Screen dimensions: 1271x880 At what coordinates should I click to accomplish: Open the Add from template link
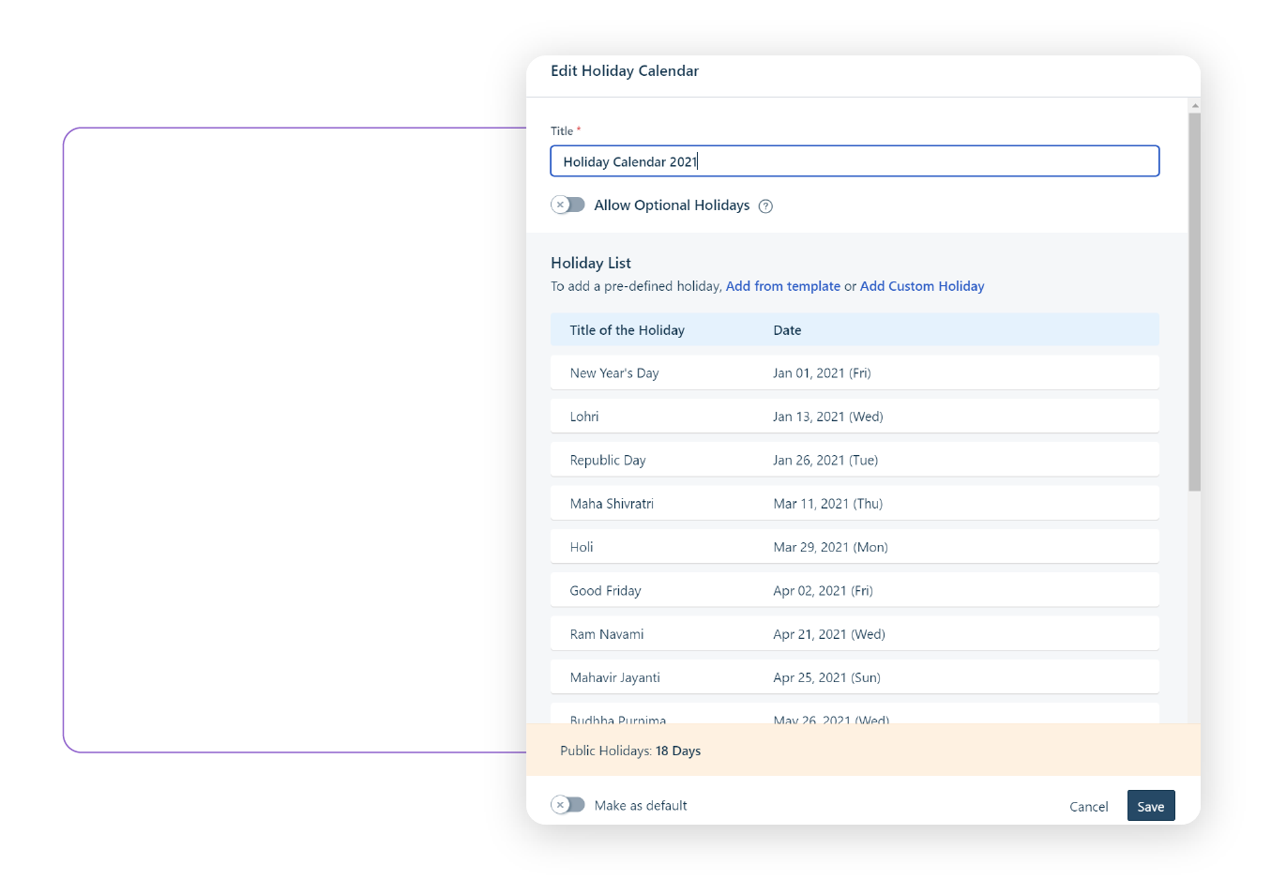click(x=782, y=286)
